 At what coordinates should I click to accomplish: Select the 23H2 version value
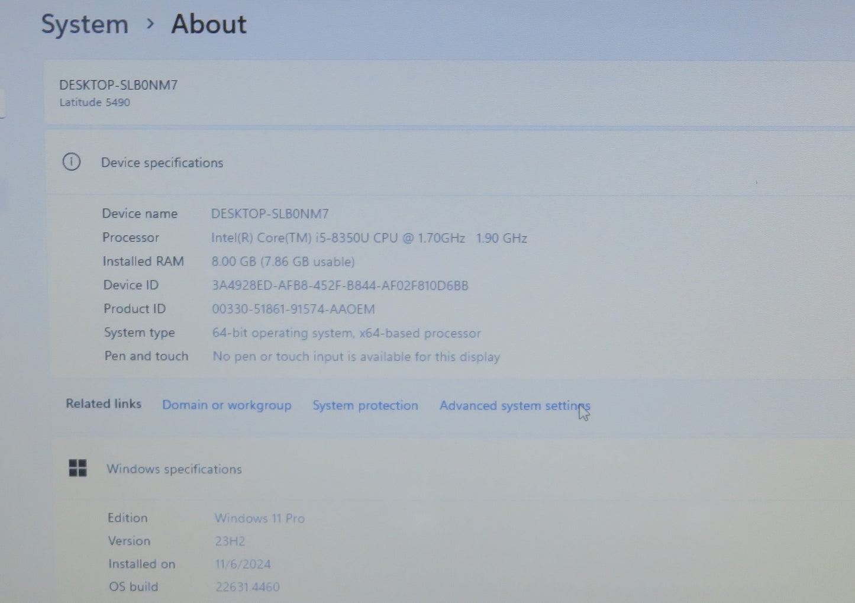(x=230, y=541)
